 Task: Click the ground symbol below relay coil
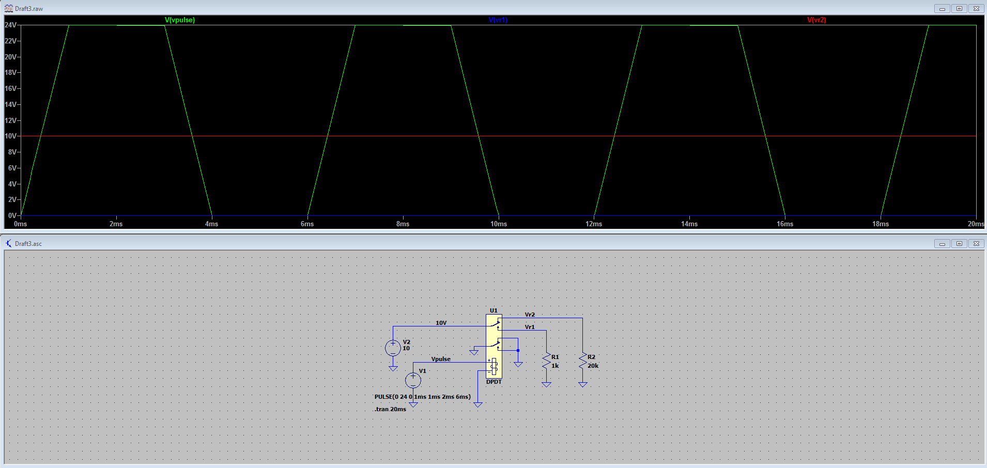[478, 405]
